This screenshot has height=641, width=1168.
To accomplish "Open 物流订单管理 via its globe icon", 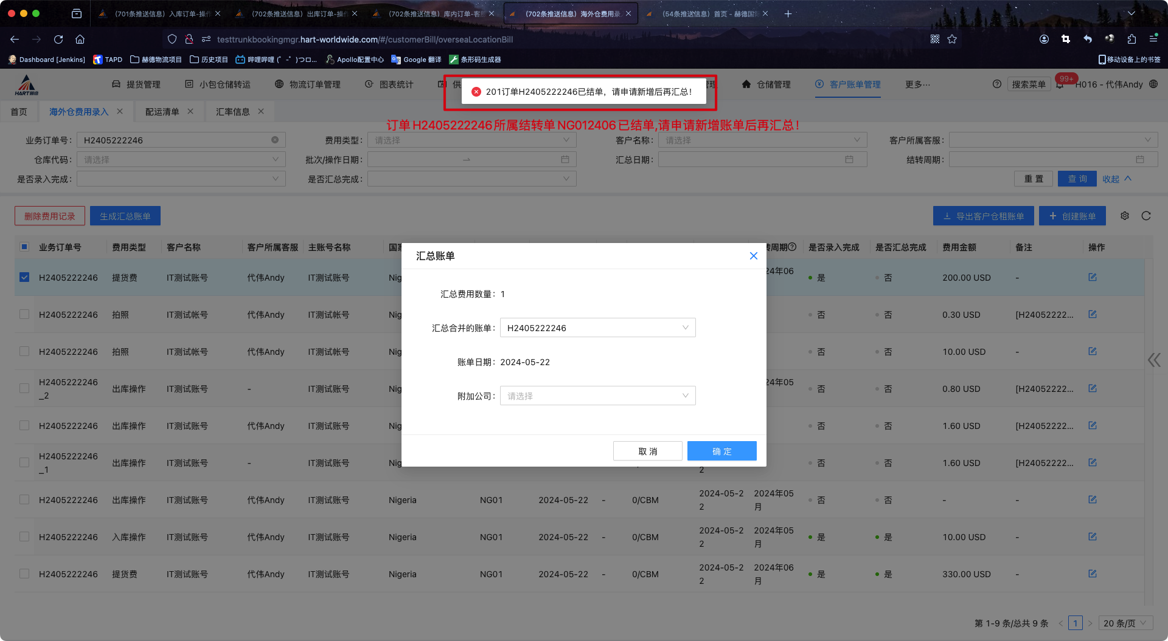I will [278, 84].
